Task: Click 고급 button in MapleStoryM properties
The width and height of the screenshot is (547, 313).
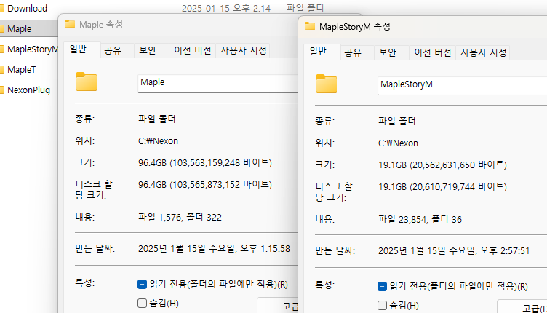Action: pos(522,307)
